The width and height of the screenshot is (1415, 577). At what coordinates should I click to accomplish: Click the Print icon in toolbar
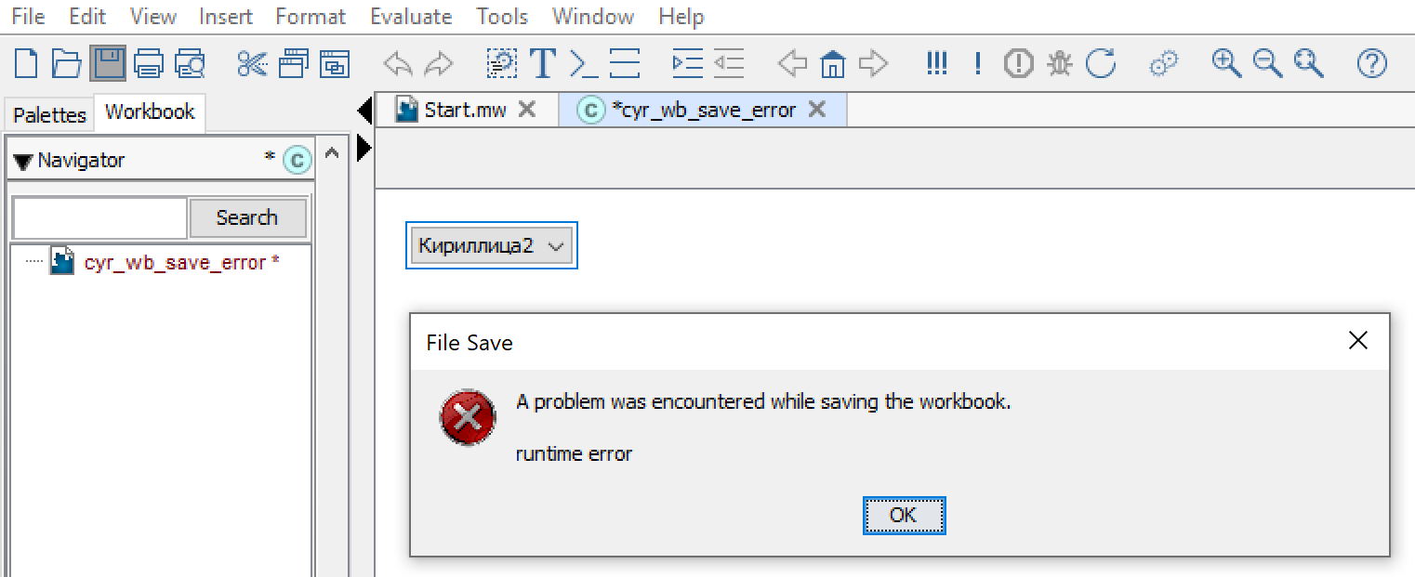(x=149, y=63)
